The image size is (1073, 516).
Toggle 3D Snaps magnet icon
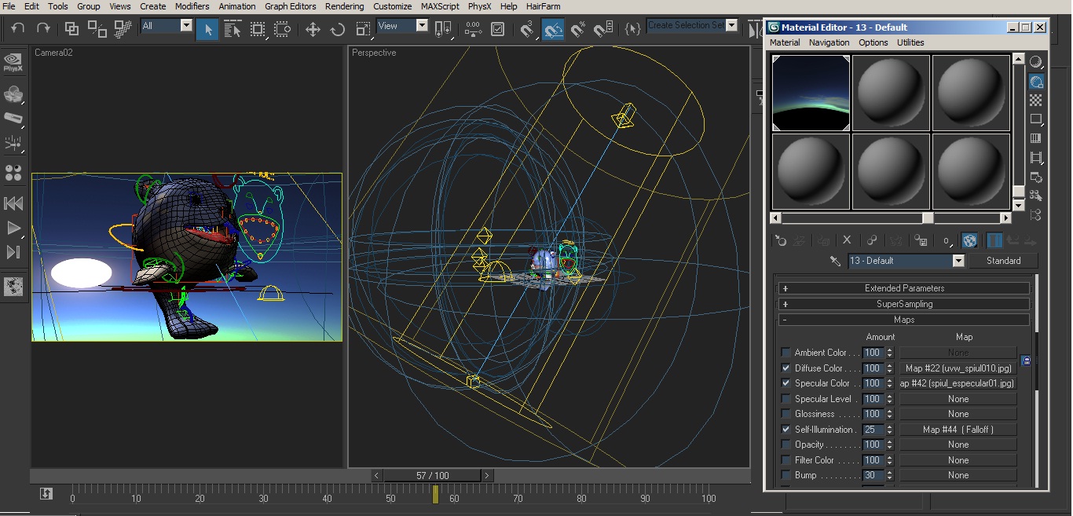tap(528, 29)
